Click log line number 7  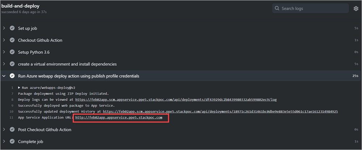click(12, 94)
